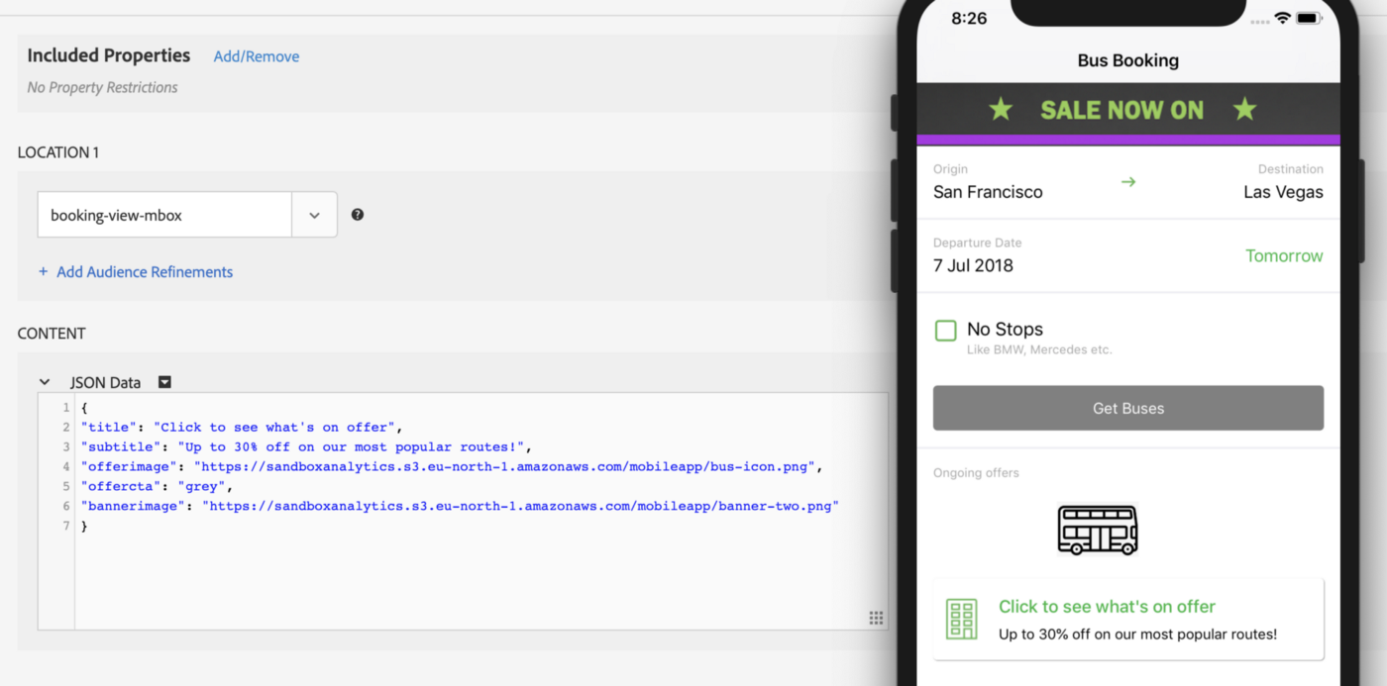Click the battery indicator on the phone
Image resolution: width=1387 pixels, height=686 pixels.
[1310, 17]
